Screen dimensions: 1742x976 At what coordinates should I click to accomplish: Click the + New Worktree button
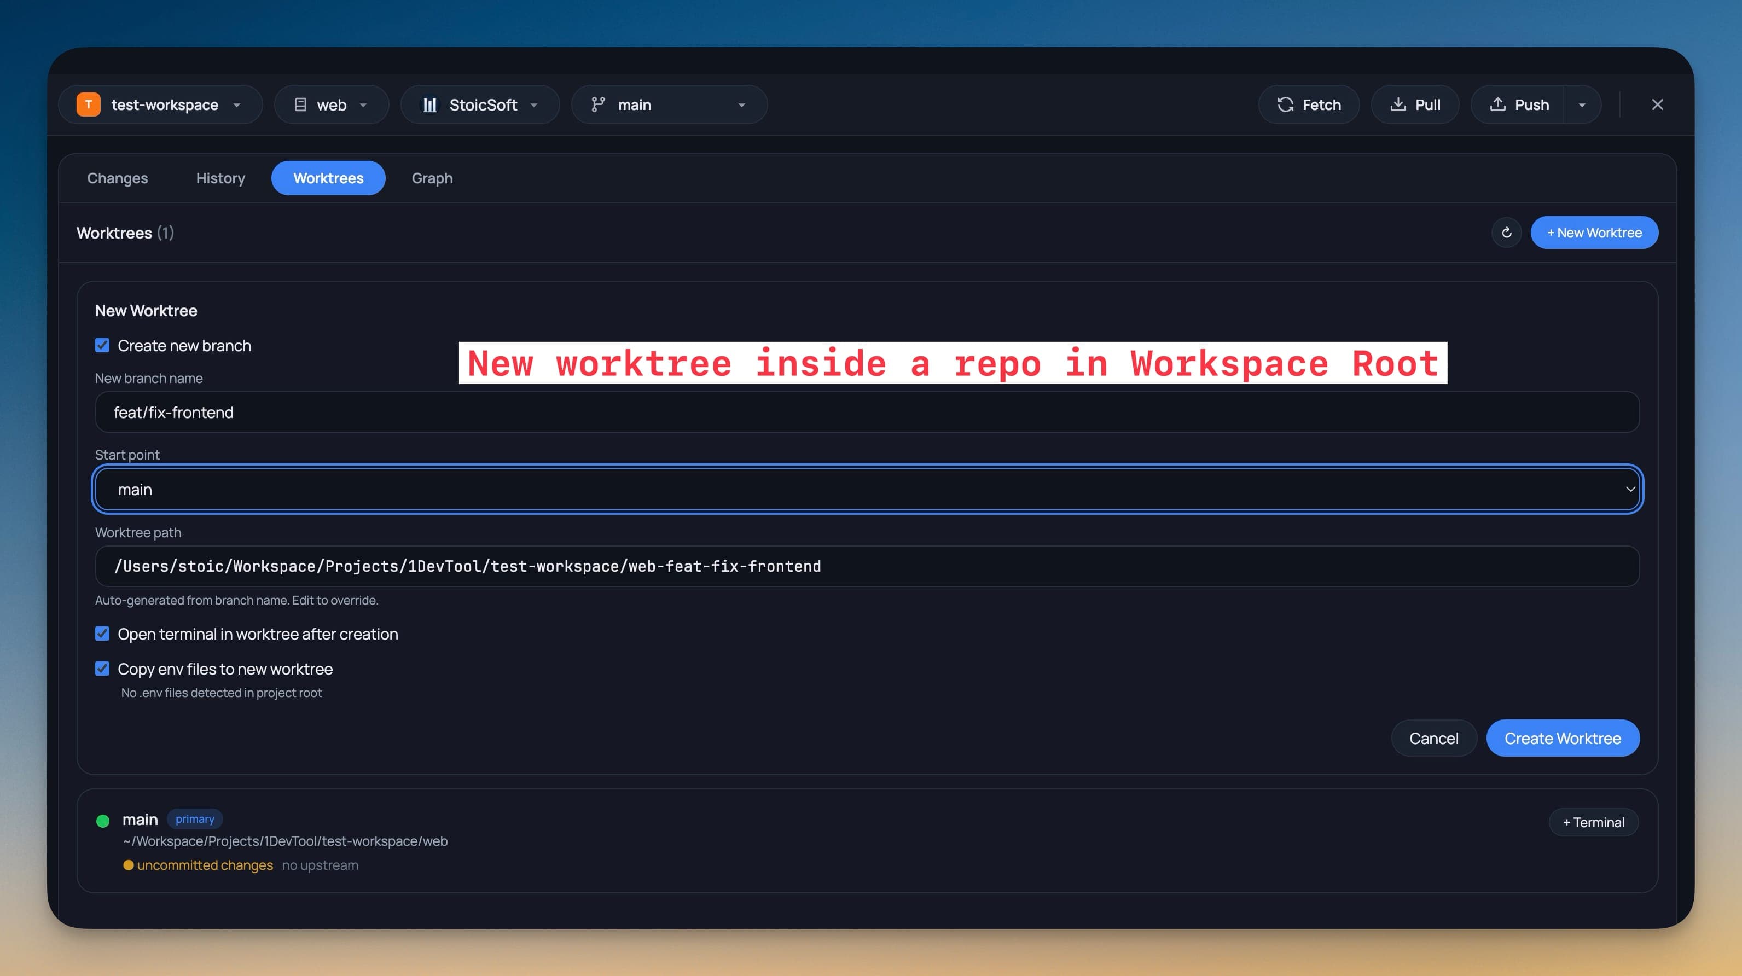1594,233
